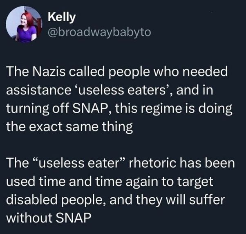Open the @broadwaybabyto handle link
Viewport: 246px width, 234px height.
[x=99, y=32]
